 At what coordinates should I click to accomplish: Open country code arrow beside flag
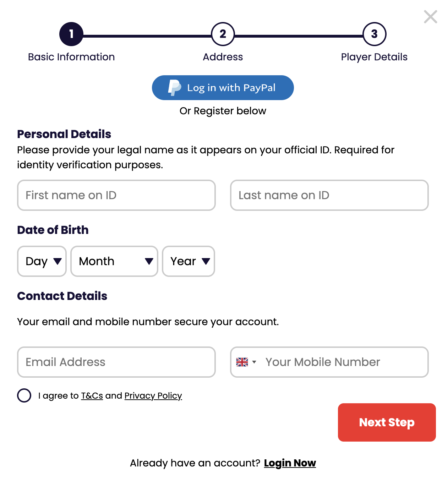(x=254, y=362)
